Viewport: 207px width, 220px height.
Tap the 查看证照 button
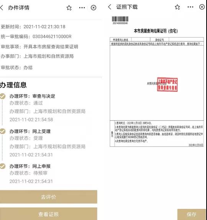48,214
